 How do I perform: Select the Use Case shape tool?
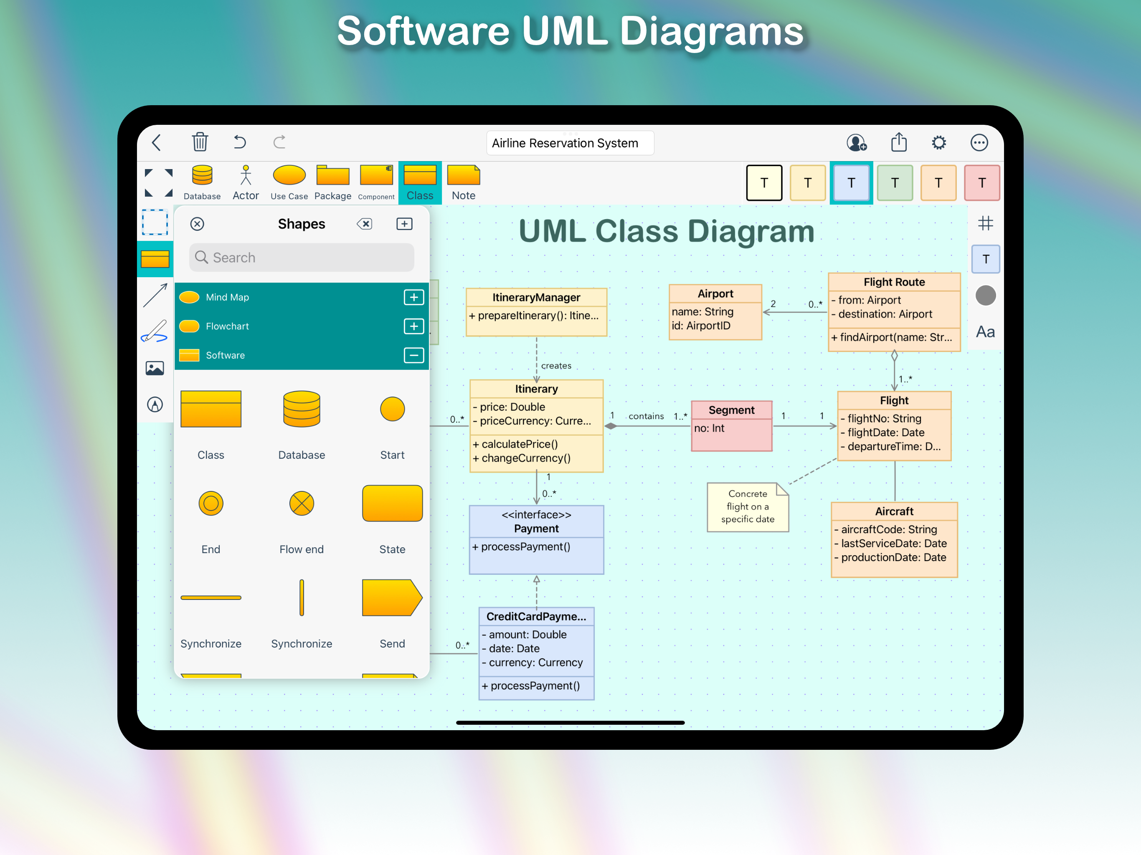point(289,182)
